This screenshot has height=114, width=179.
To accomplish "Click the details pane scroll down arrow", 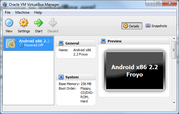I will (x=174, y=103).
